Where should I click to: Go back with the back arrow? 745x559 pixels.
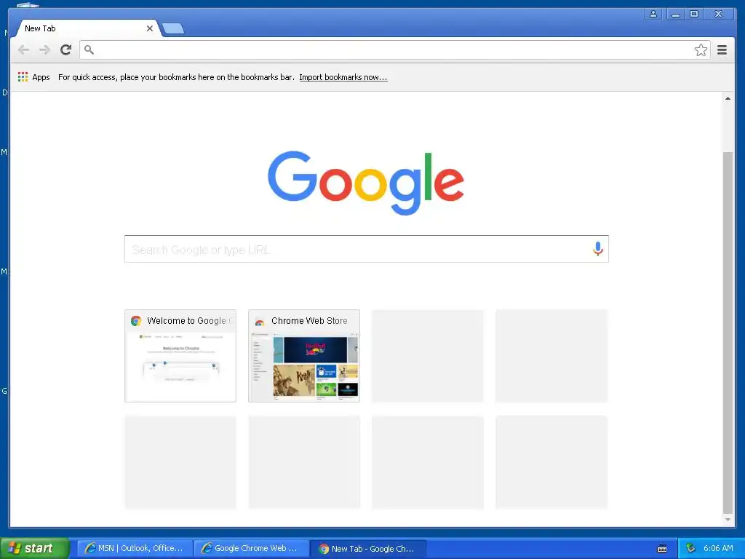click(x=23, y=50)
